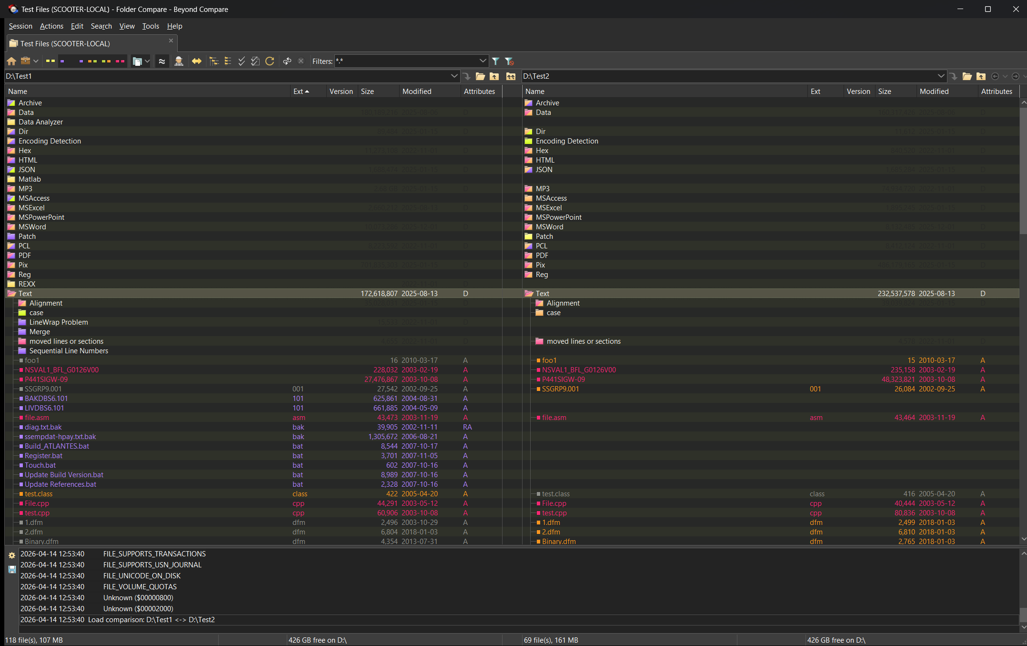Click the Full Refresh linked-arrows icon

click(x=287, y=61)
